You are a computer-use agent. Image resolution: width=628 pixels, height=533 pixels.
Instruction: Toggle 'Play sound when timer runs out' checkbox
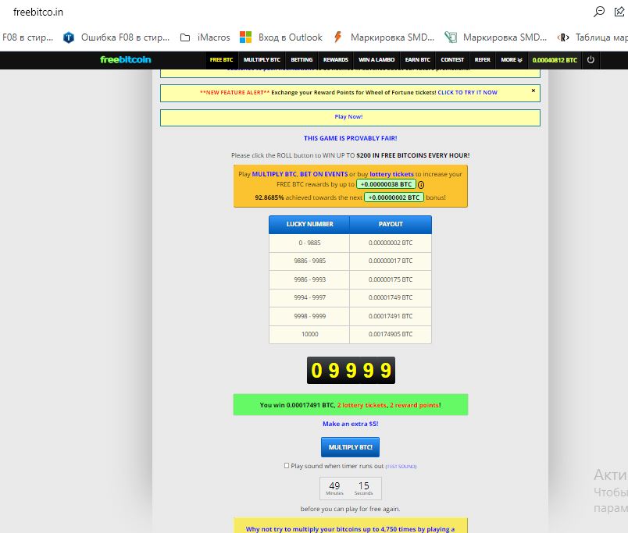(287, 465)
